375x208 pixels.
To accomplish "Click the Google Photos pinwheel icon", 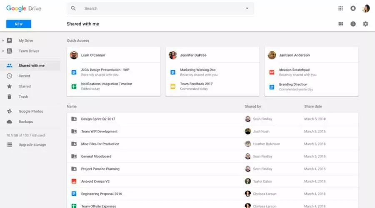I will tap(9, 111).
